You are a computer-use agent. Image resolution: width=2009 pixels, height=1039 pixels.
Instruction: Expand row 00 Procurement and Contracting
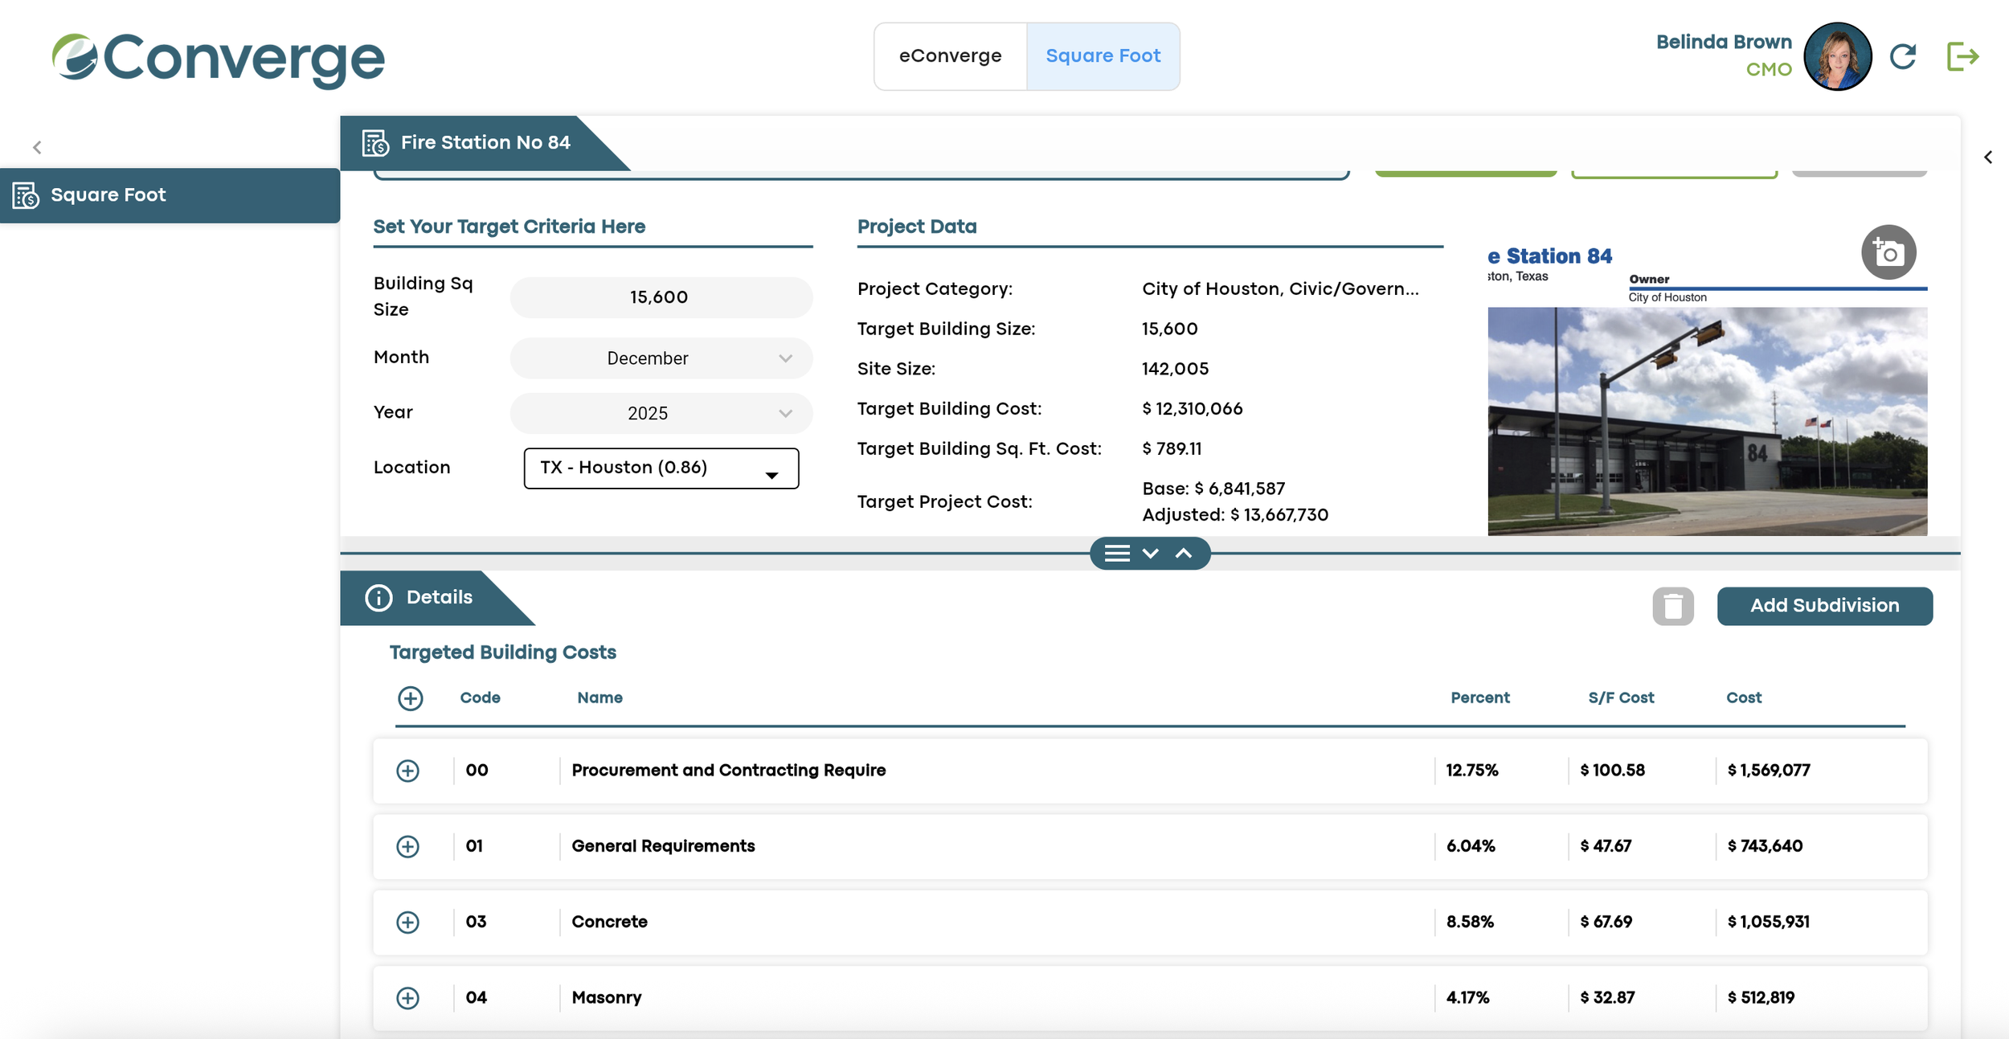click(407, 771)
